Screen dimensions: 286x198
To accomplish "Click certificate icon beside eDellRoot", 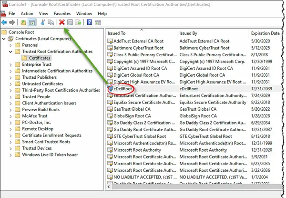I will tap(110, 89).
